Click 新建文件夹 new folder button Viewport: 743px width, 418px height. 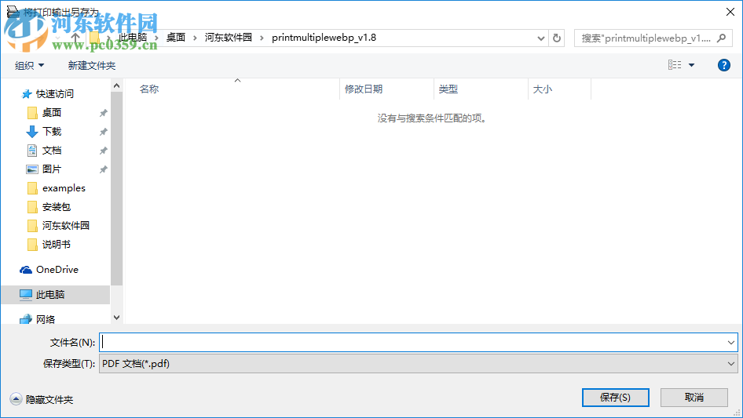(91, 65)
